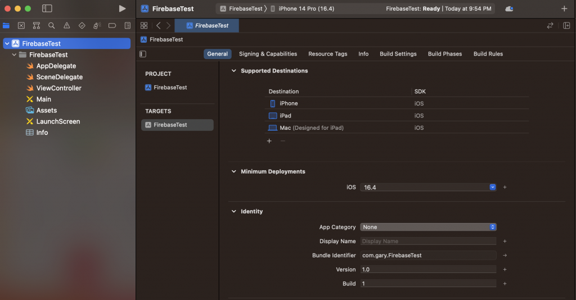576x300 pixels.
Task: Select the FirebaseTest editor tab
Action: [207, 25]
